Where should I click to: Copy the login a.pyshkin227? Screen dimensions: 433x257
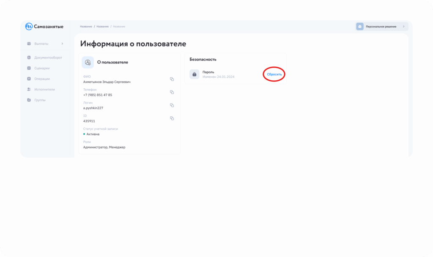(172, 105)
